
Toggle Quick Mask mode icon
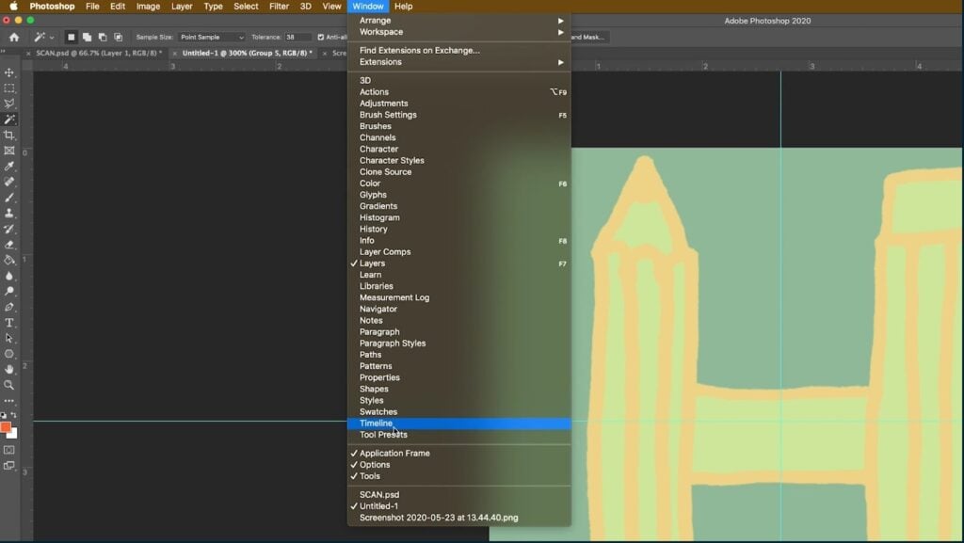click(9, 450)
